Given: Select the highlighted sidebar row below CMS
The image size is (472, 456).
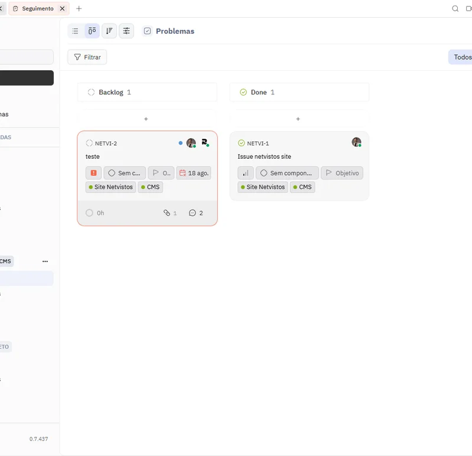Looking at the screenshot, I should tap(27, 278).
